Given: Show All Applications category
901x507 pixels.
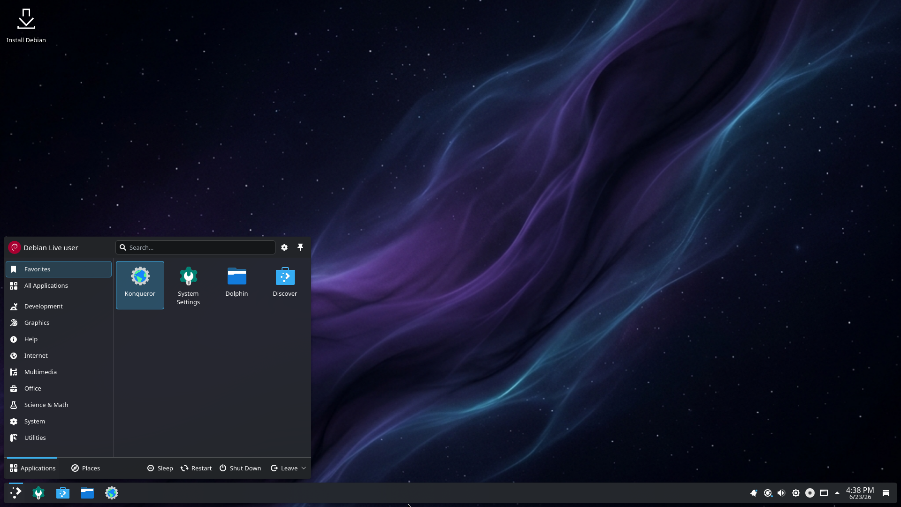Looking at the screenshot, I should [59, 285].
